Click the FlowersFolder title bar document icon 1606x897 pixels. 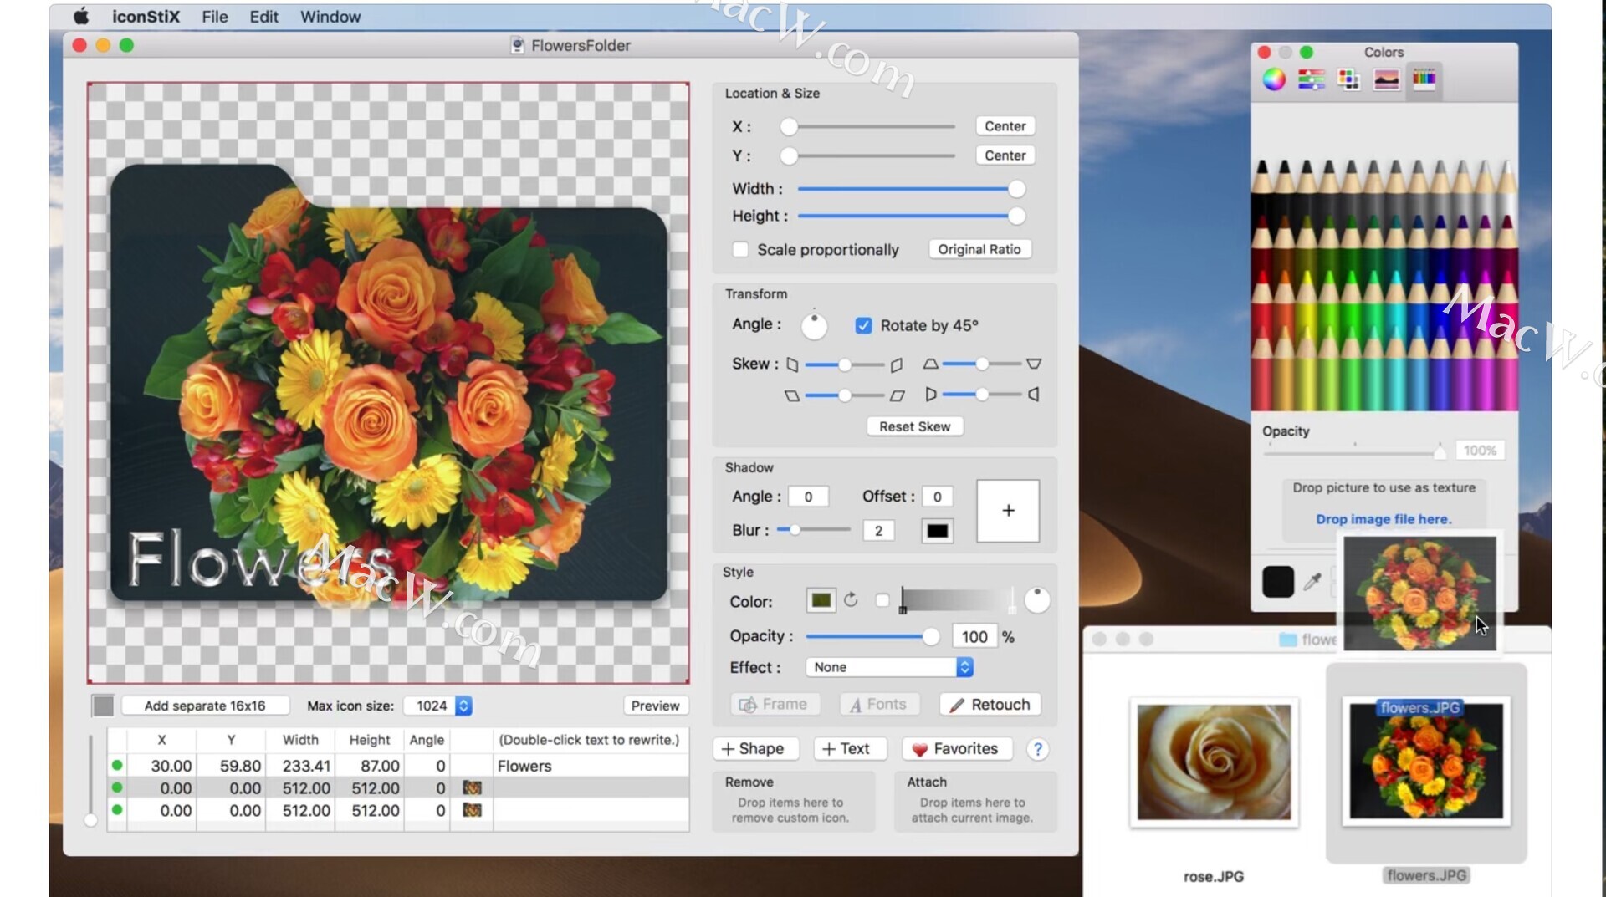[x=518, y=45]
